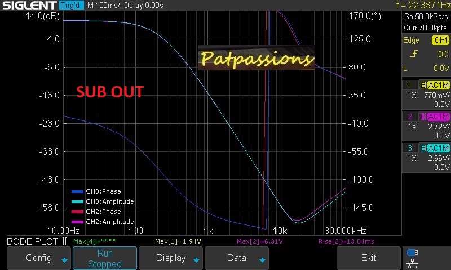This screenshot has height=270, width=451.
Task: Click the USB drive status icon
Action: click(412, 253)
